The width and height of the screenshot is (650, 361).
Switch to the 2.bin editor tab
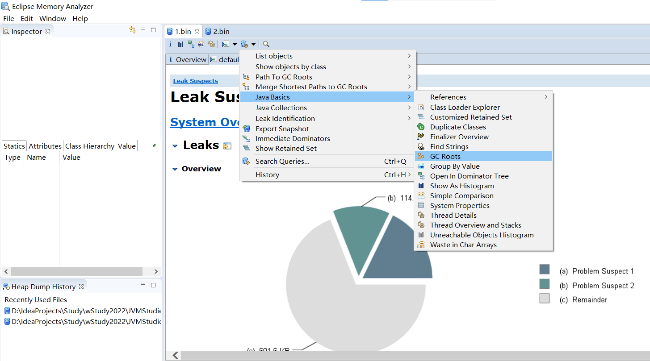pos(221,31)
